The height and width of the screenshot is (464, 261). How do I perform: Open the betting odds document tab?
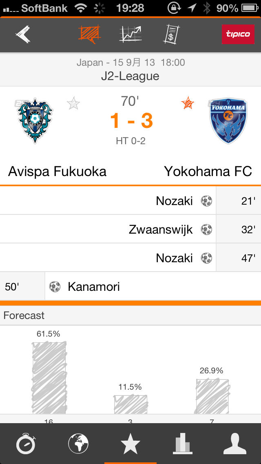[172, 34]
